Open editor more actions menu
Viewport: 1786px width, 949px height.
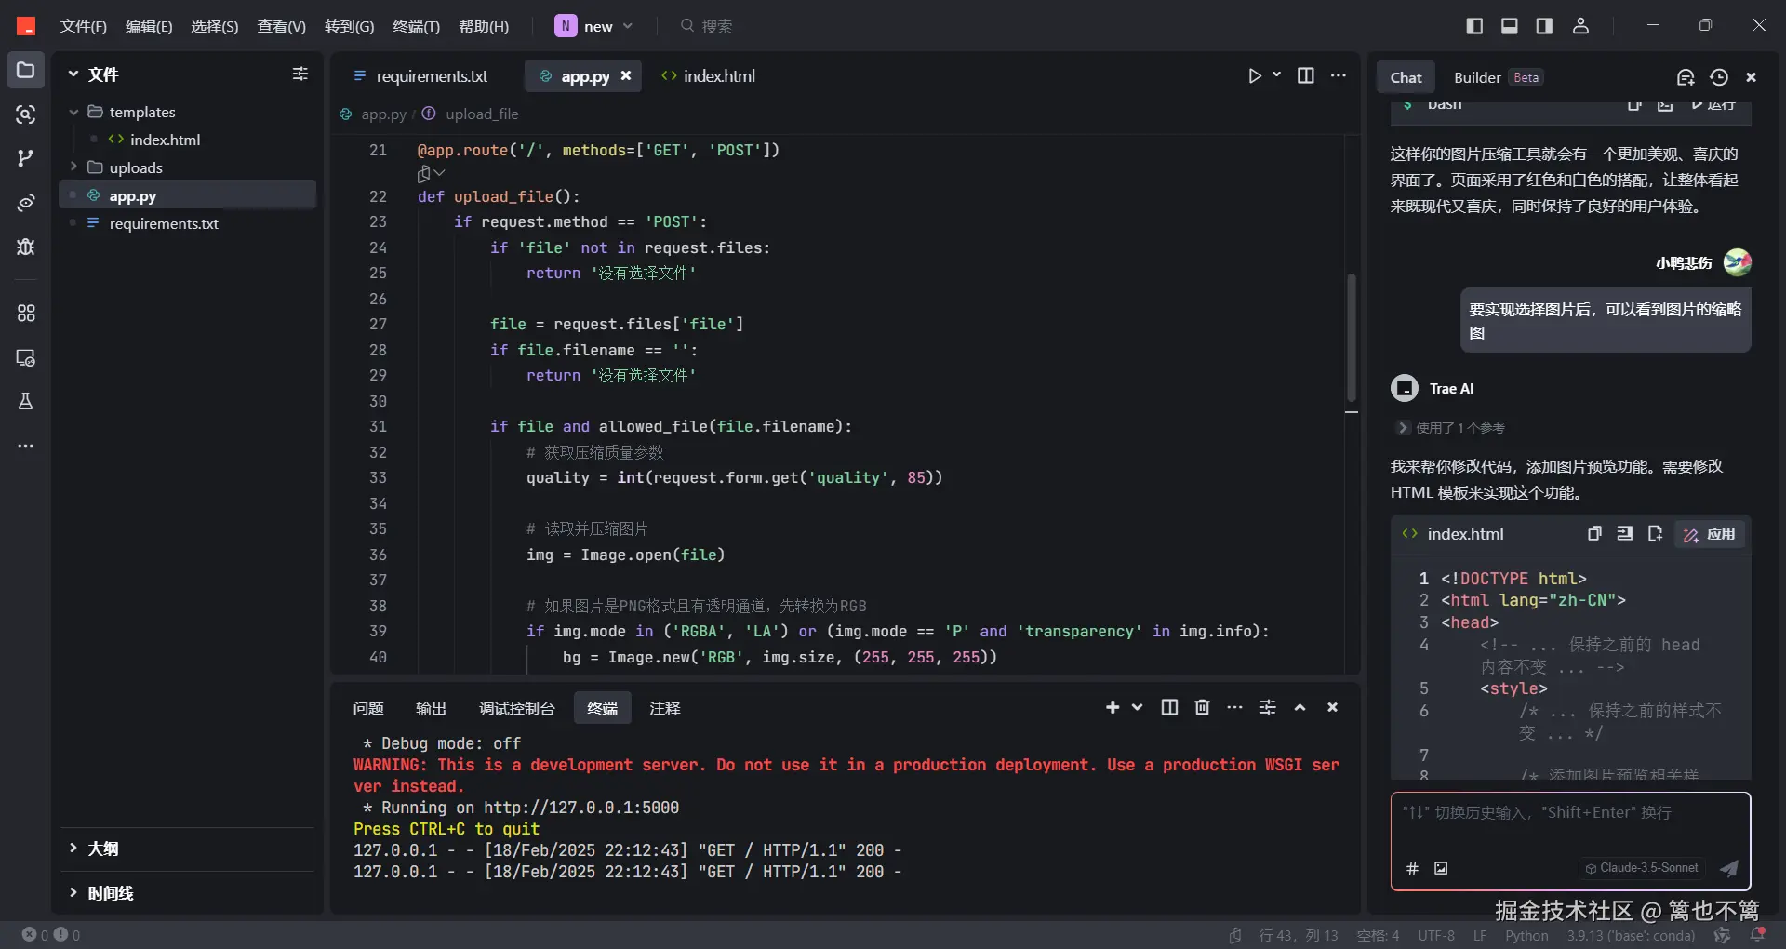(x=1339, y=75)
